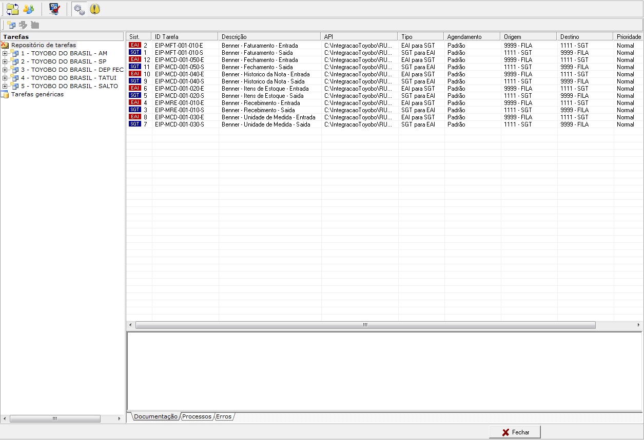Click the gears settings toolbar icon
The image size is (644, 440).
tap(79, 9)
